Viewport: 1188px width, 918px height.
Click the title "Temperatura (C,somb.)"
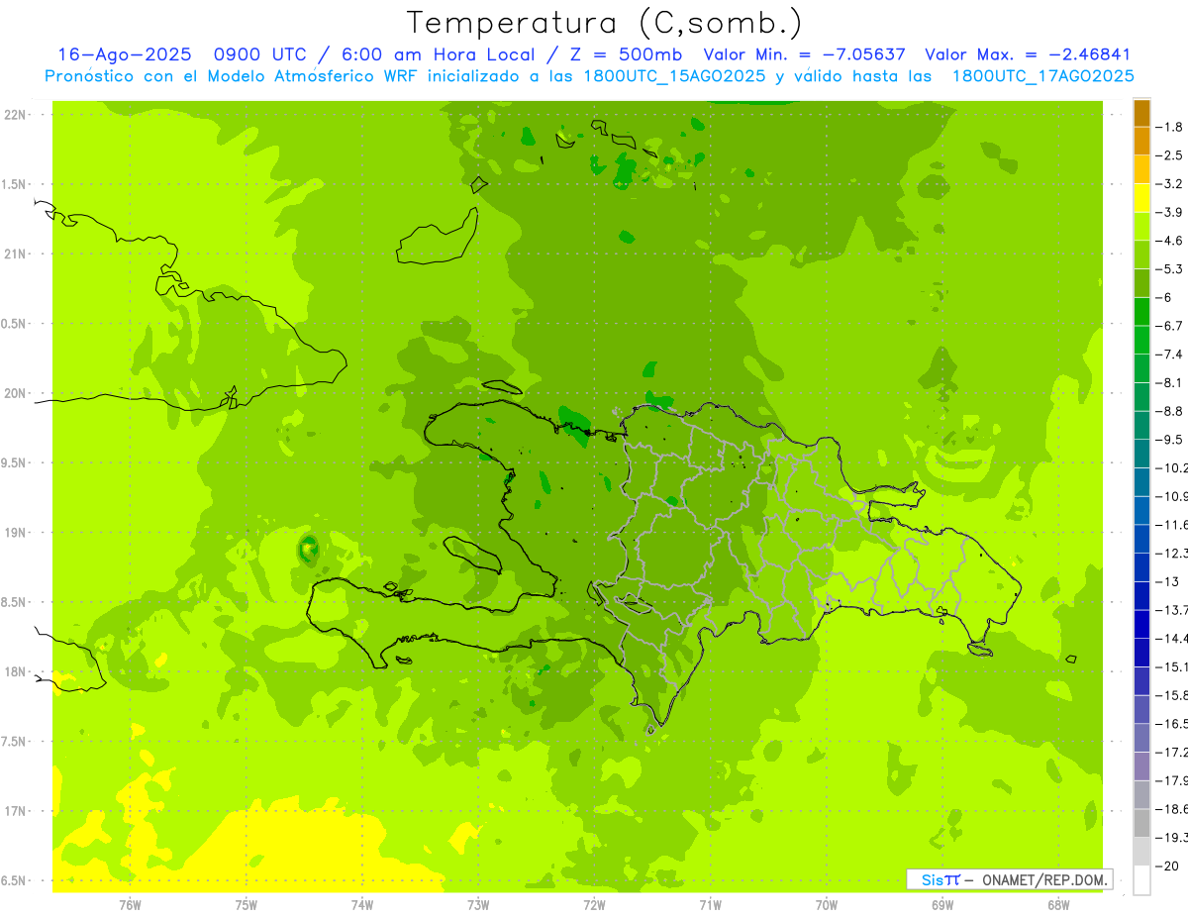click(x=605, y=23)
